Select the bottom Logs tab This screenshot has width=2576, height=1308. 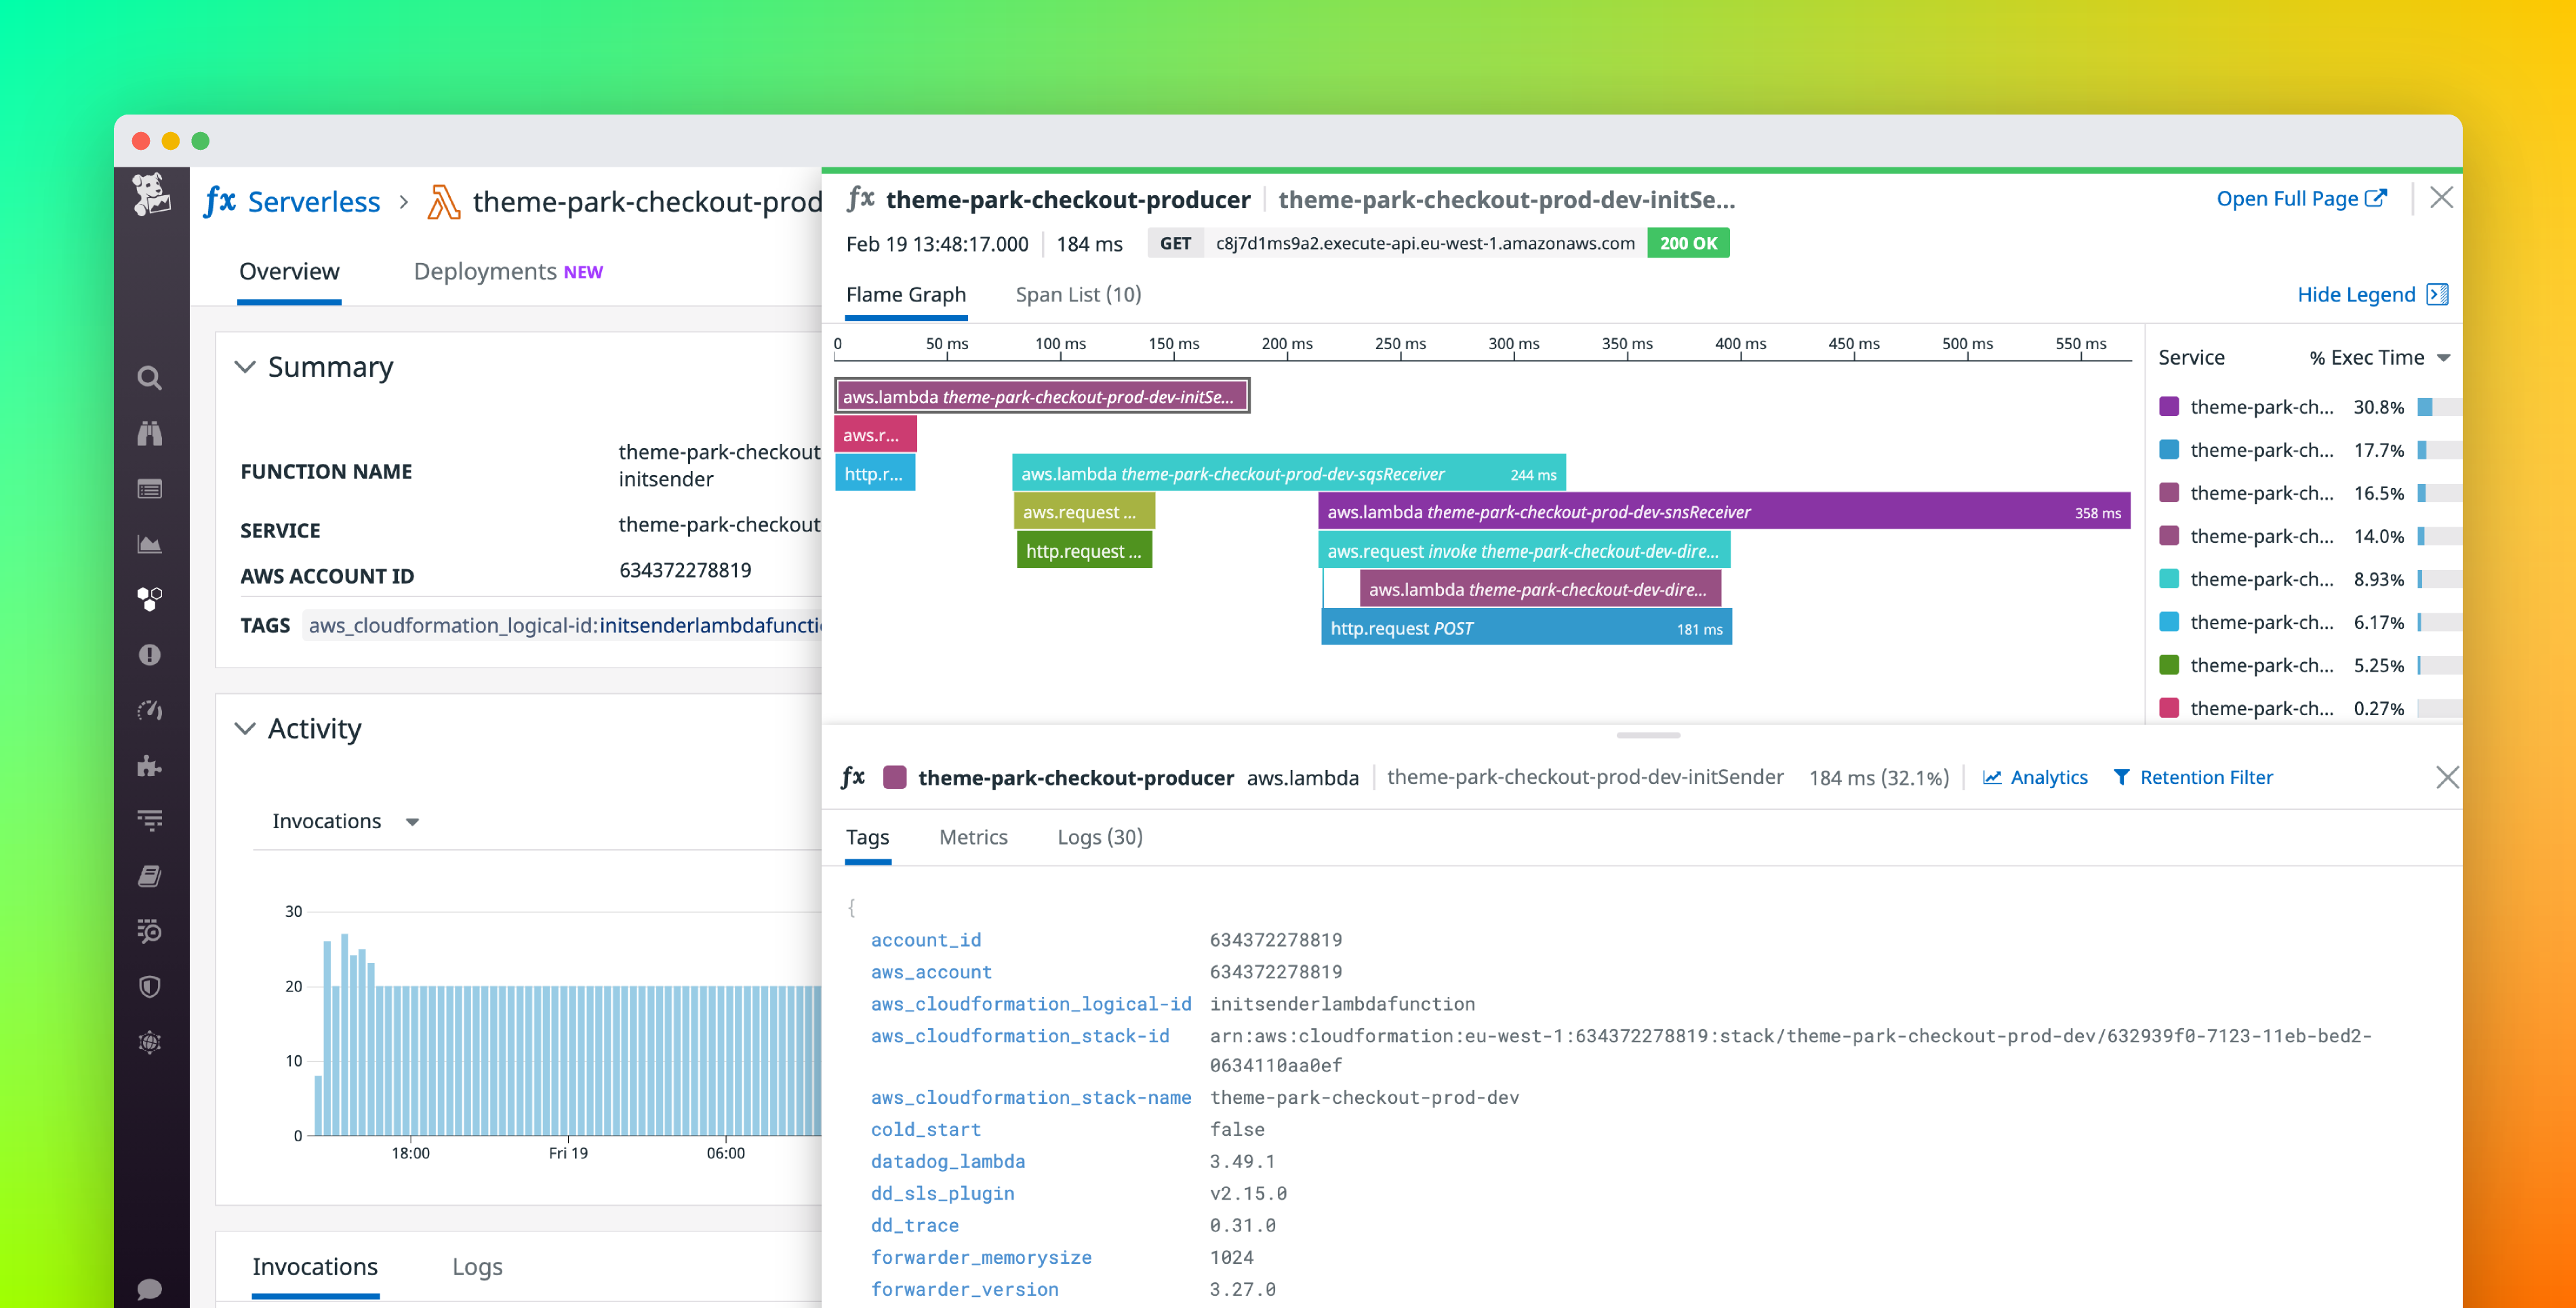tap(477, 1267)
